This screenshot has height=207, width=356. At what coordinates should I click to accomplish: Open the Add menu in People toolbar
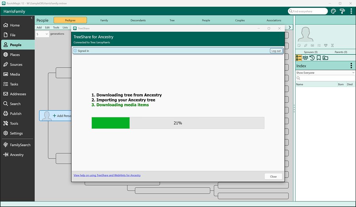39,27
